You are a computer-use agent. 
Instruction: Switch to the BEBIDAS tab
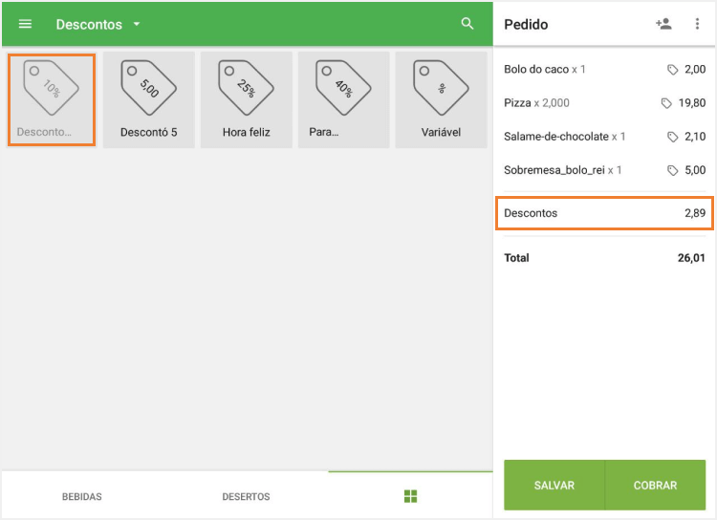(x=82, y=496)
